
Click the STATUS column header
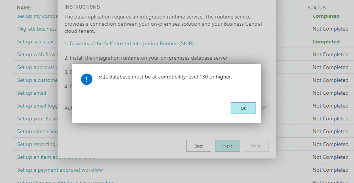[317, 8]
